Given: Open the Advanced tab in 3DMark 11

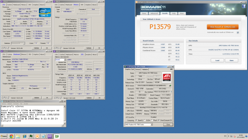Looking at the screenshot, I should 154,13.
